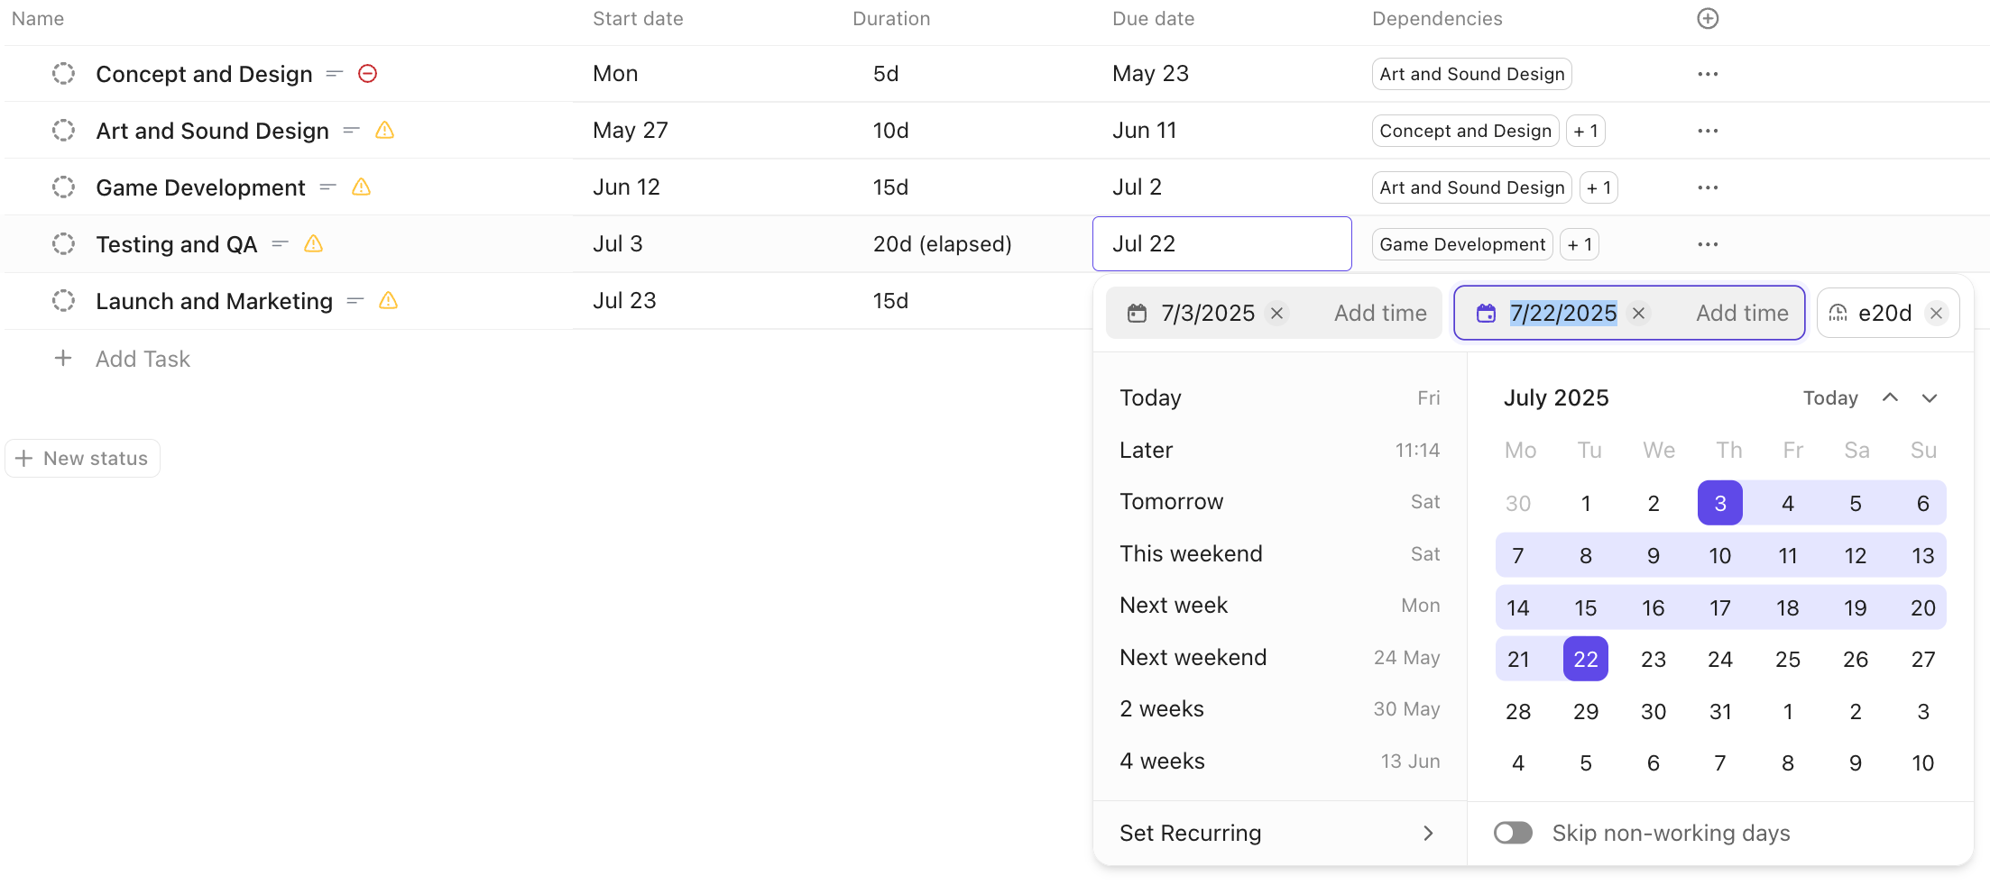Open the +1 dependencies on Testing and QA row

(x=1579, y=245)
